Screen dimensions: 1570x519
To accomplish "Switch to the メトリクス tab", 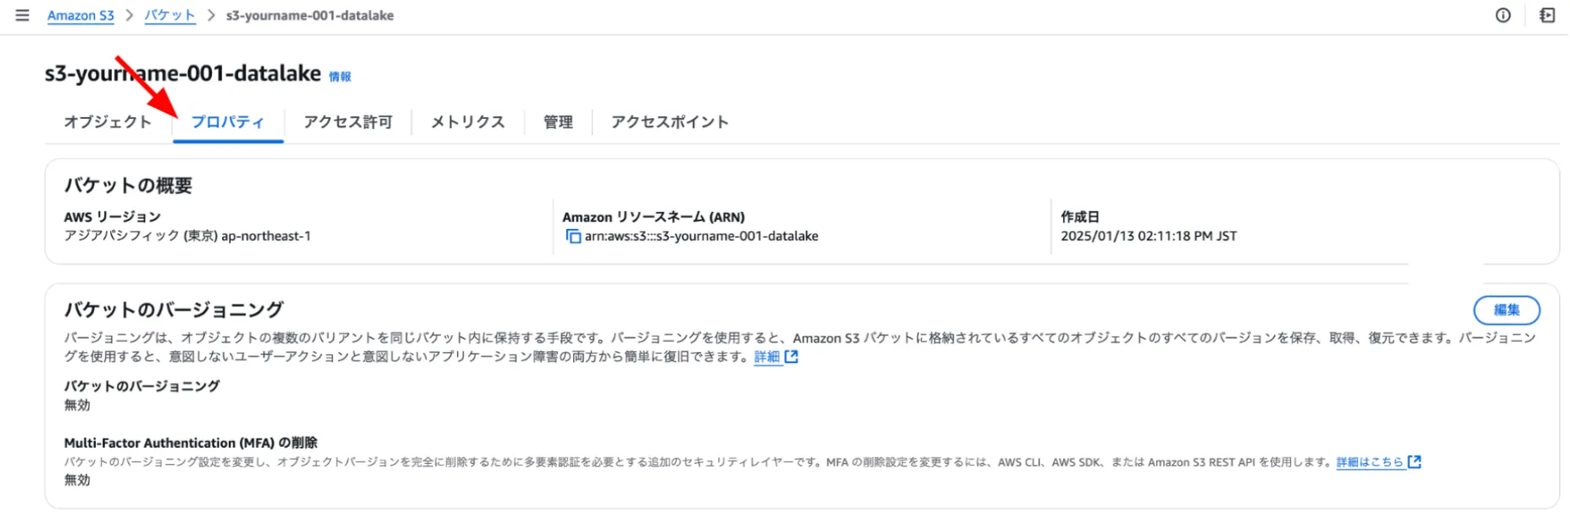I will click(467, 122).
